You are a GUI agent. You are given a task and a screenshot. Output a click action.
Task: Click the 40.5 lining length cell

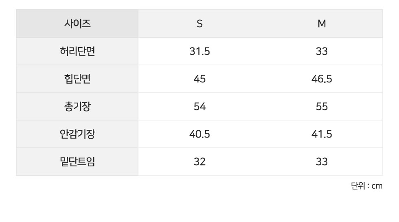pyautogui.click(x=199, y=134)
